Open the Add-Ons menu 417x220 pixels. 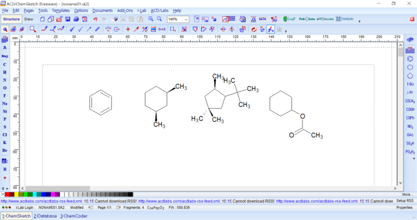(125, 10)
